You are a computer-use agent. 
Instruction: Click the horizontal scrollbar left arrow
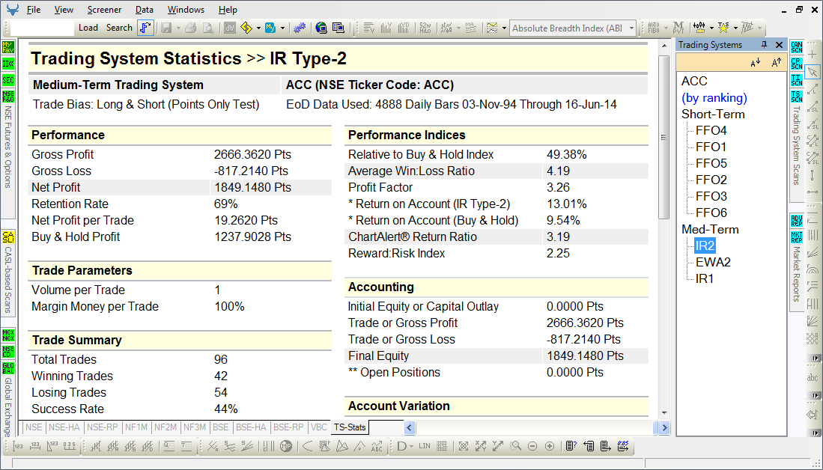point(410,427)
